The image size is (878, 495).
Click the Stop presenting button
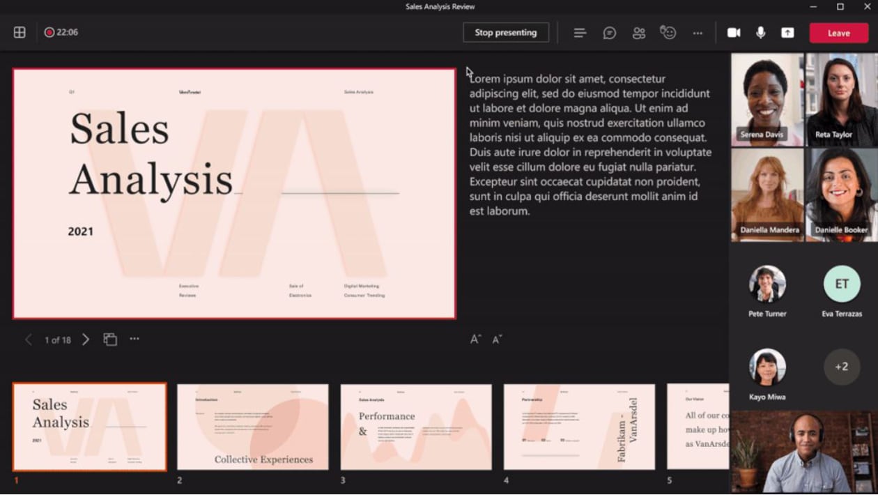[506, 32]
